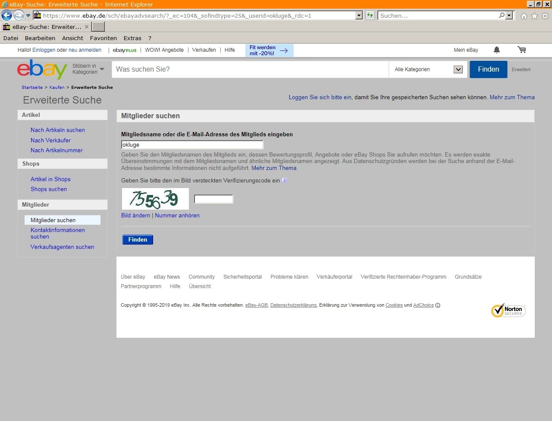Close the eBay-Suche browser tab
Image resolution: width=552 pixels, height=421 pixels.
pyautogui.click(x=87, y=27)
